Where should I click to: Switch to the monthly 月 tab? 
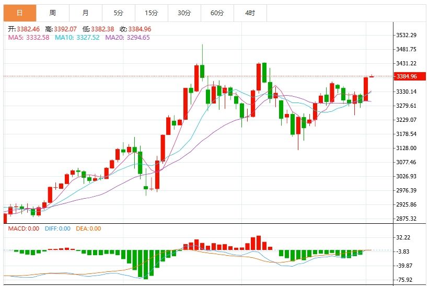pos(86,13)
